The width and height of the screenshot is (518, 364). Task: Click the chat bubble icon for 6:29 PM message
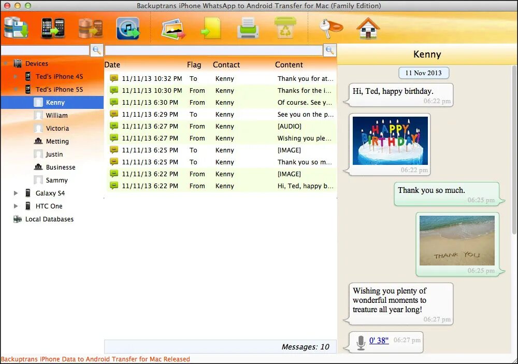point(114,114)
